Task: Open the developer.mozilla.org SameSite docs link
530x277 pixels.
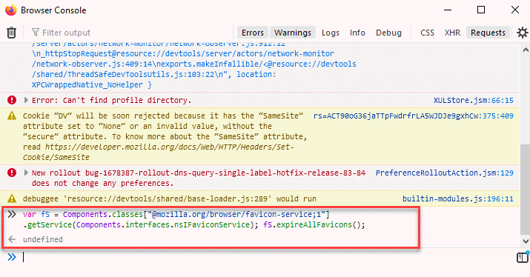Action: pos(159,152)
